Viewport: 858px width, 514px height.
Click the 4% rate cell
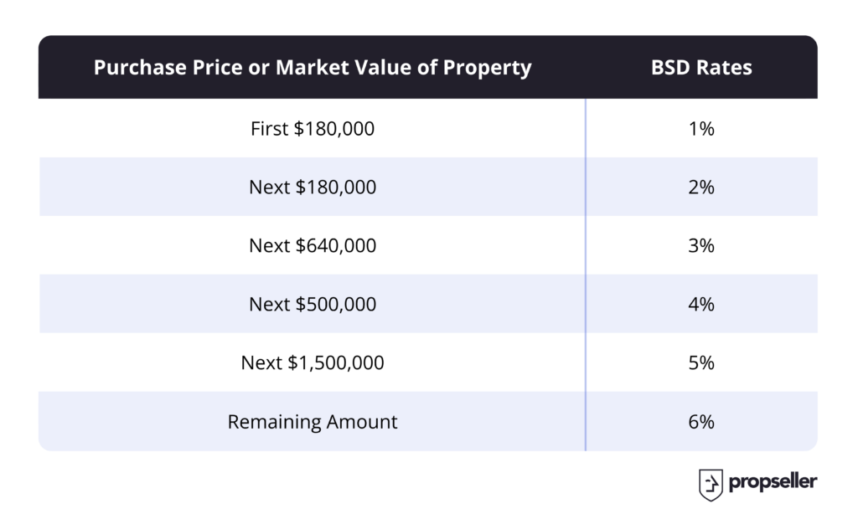coord(701,304)
